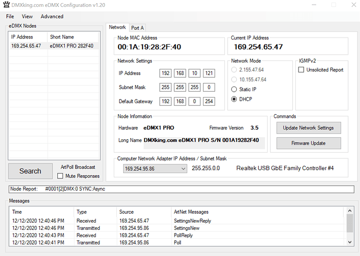Screen dimensions: 360x256
Task: Click the Subnet Mask third octet field
Action: [195, 87]
